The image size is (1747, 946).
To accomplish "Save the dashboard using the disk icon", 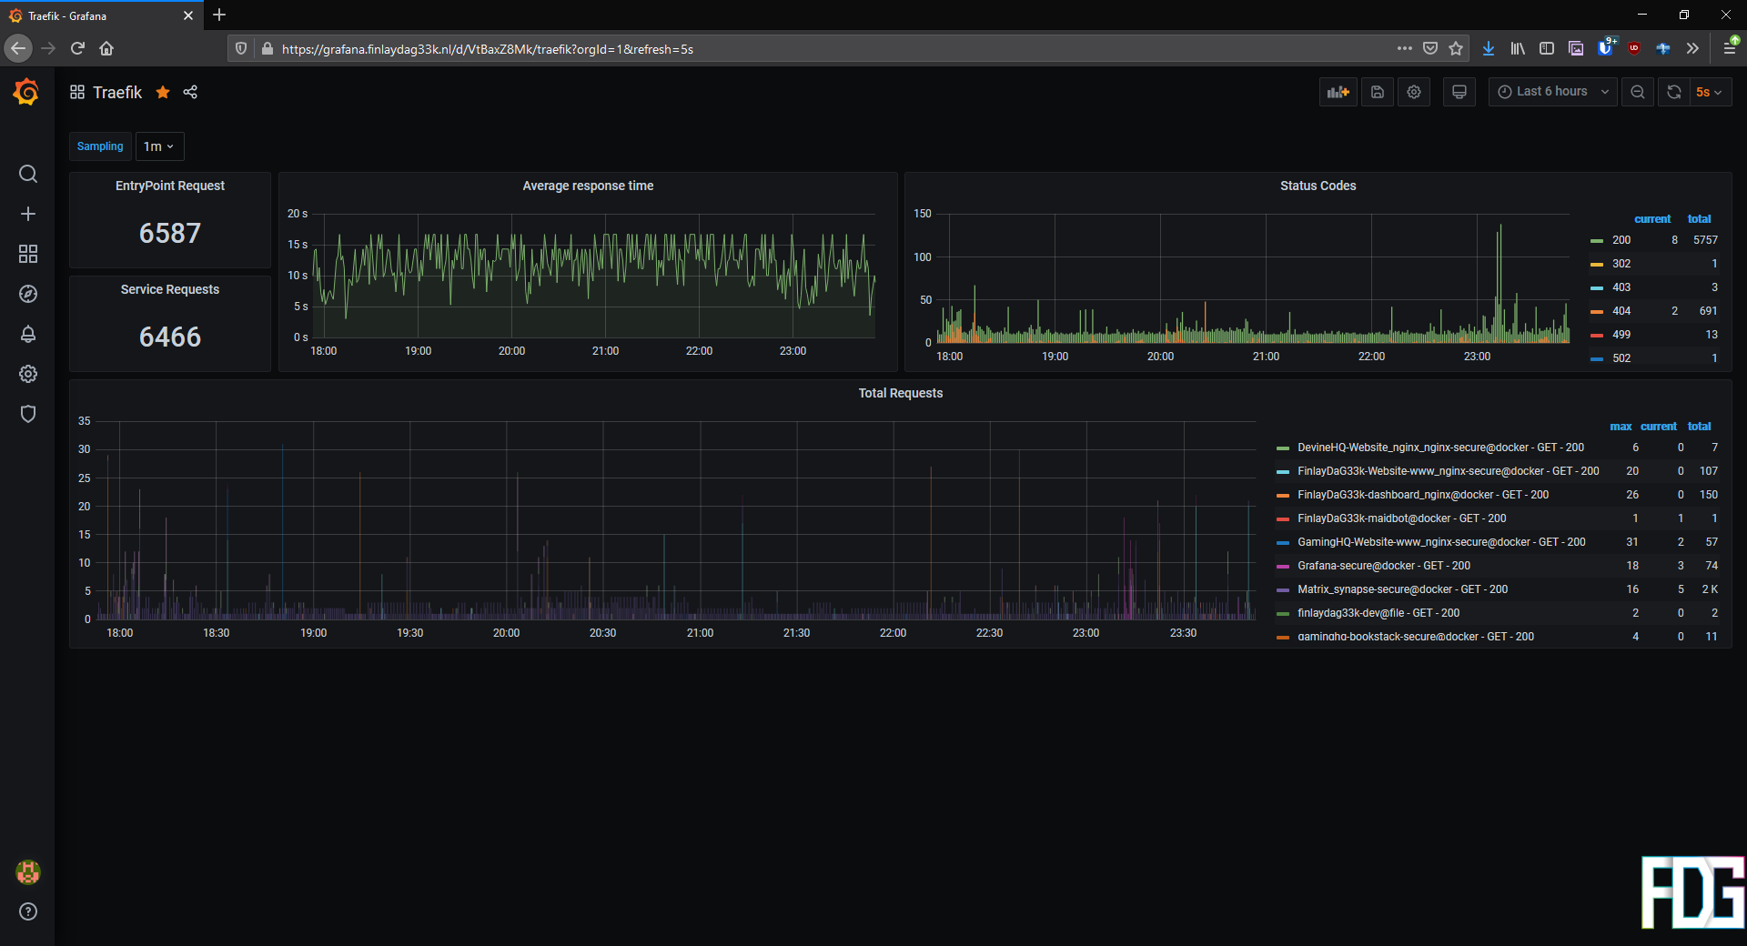I will tap(1378, 92).
